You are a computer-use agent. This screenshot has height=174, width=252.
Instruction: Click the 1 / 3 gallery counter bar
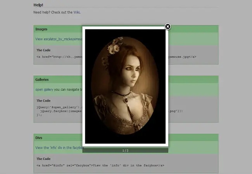pos(125,151)
